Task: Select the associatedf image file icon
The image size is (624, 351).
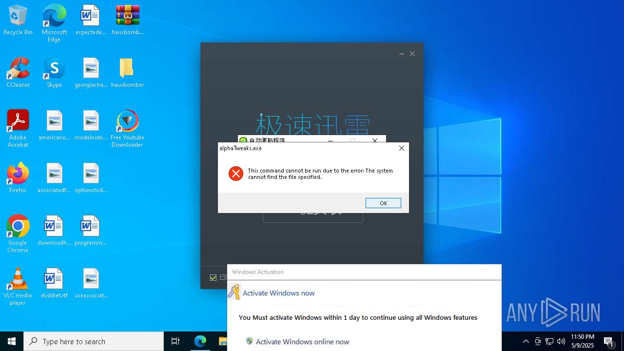Action: 54,178
